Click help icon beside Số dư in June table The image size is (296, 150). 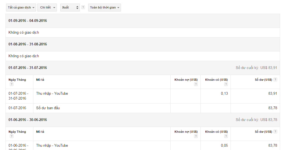click(x=275, y=132)
